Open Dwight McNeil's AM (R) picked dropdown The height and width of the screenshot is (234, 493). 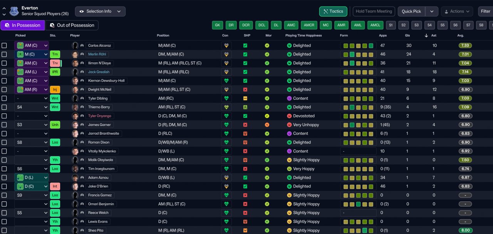tap(32, 90)
